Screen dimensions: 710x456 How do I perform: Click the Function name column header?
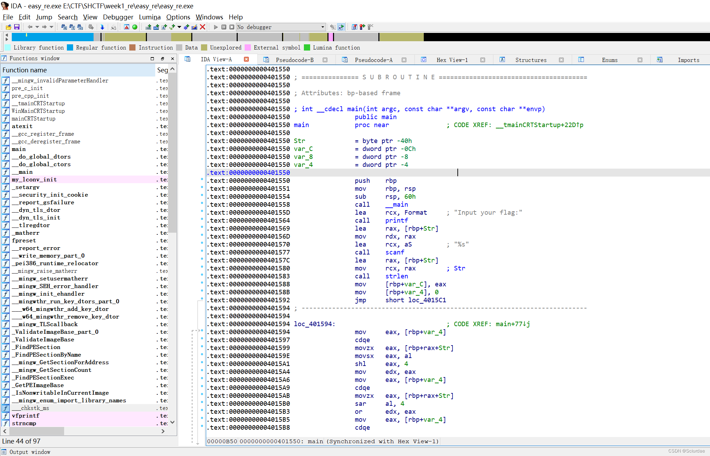tap(78, 70)
